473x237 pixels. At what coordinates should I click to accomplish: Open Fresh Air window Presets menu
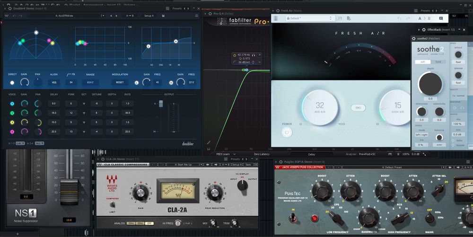pyautogui.click(x=425, y=10)
